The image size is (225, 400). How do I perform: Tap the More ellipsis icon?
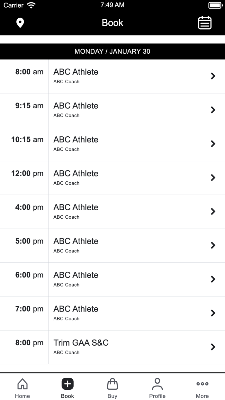coord(202,384)
